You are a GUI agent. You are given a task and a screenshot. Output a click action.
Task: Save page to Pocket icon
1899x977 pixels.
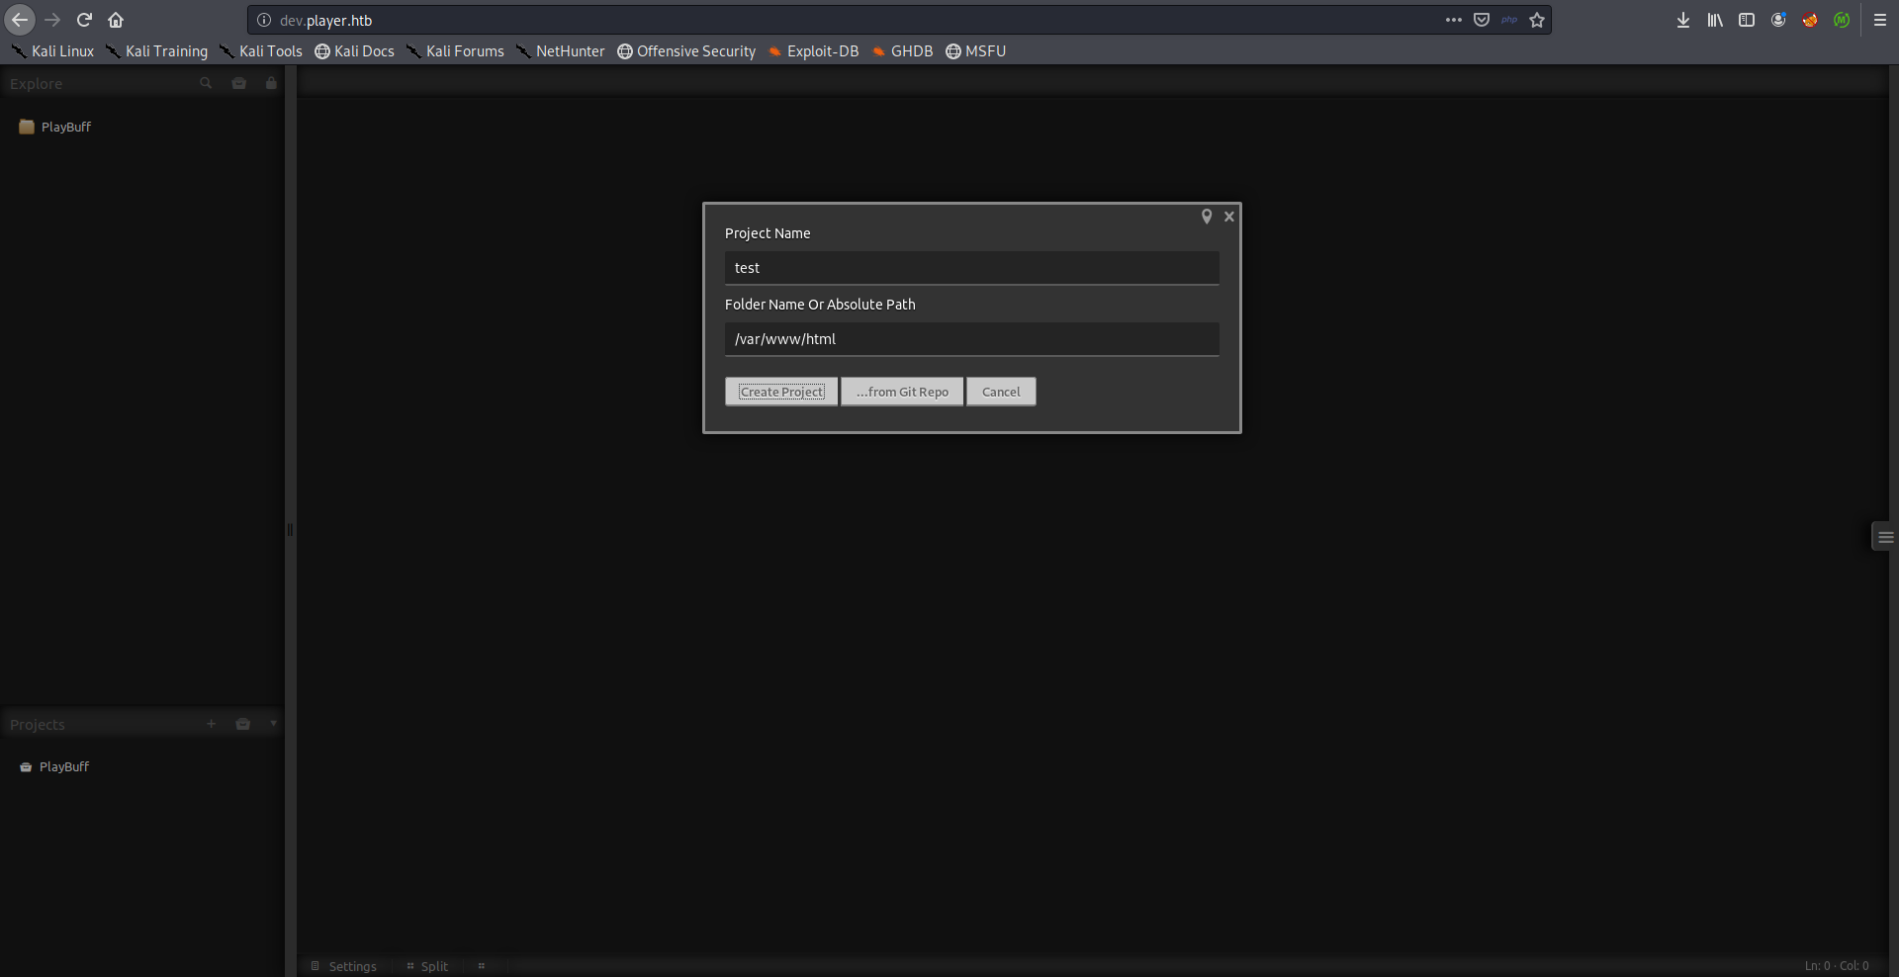(x=1482, y=20)
